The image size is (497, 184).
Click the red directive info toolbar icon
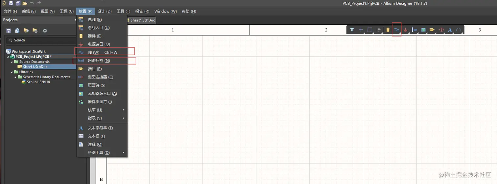[441, 30]
